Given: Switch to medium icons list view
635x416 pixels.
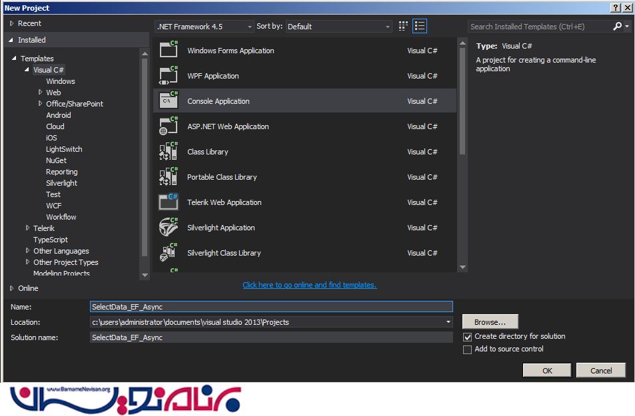Looking at the screenshot, I should [419, 27].
